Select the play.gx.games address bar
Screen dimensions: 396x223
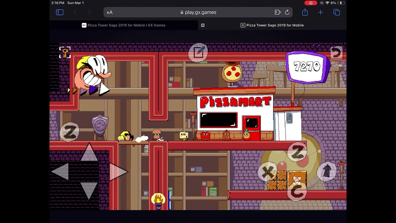(198, 12)
